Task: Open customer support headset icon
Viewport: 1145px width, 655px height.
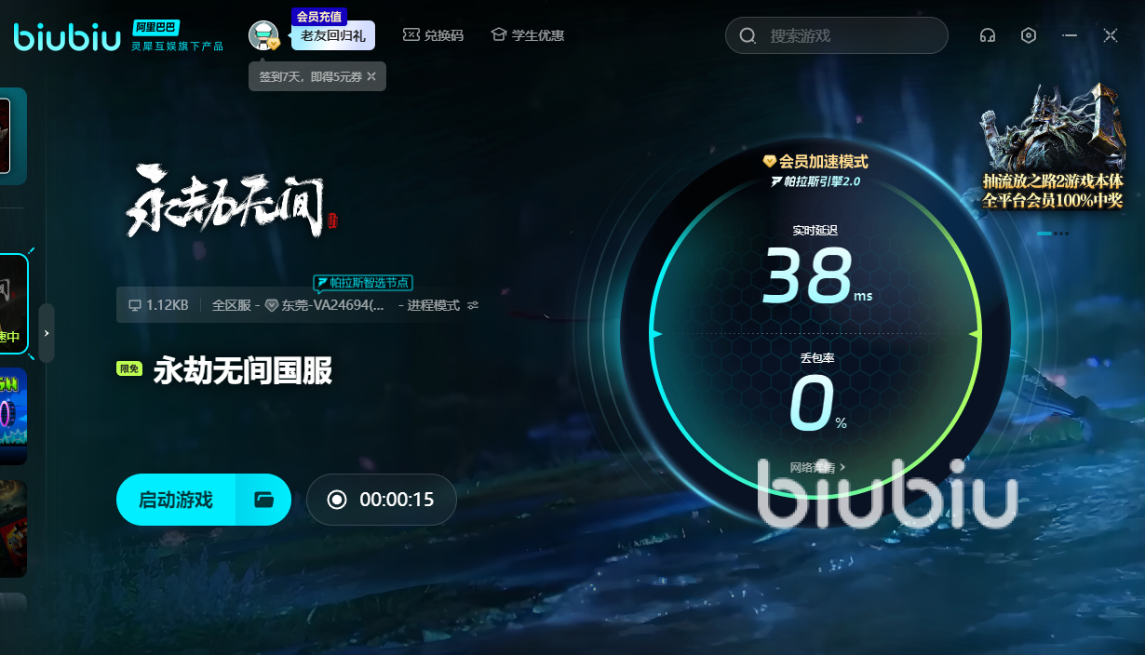Action: 988,35
